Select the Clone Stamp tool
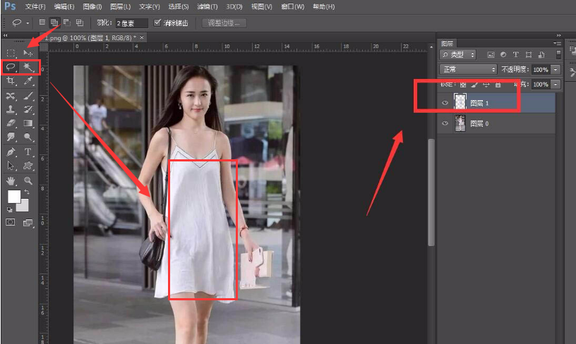This screenshot has width=576, height=344. point(11,109)
